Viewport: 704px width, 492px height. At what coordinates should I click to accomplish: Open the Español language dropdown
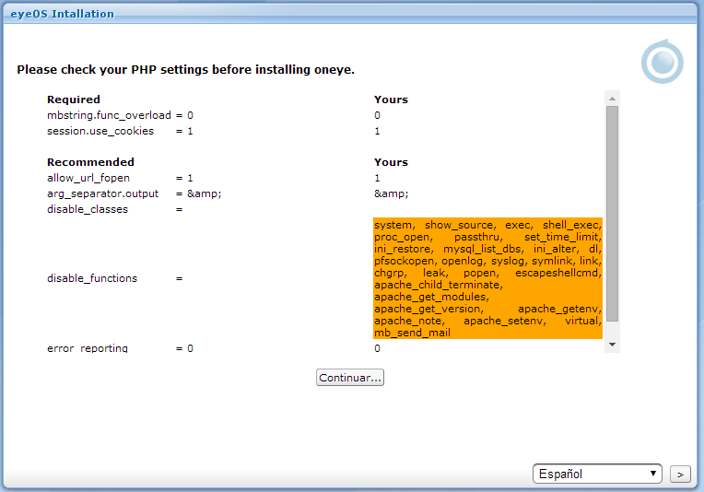[597, 474]
